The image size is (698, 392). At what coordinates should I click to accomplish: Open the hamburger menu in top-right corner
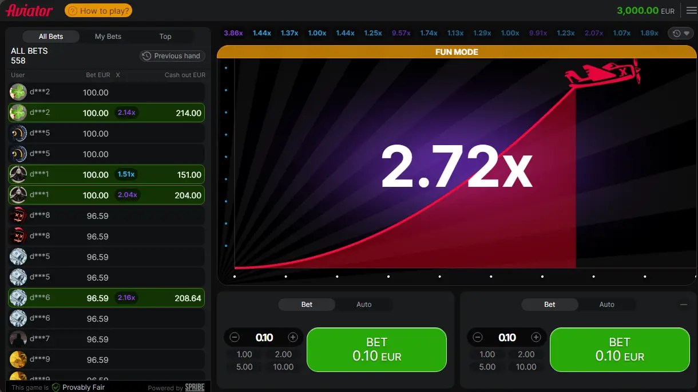click(x=691, y=10)
